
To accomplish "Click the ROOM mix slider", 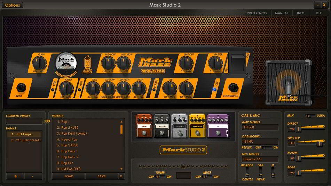I will [x=310, y=158].
